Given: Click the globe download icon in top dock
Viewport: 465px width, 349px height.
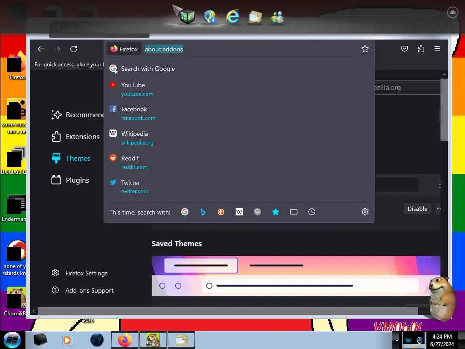Looking at the screenshot, I should (210, 16).
